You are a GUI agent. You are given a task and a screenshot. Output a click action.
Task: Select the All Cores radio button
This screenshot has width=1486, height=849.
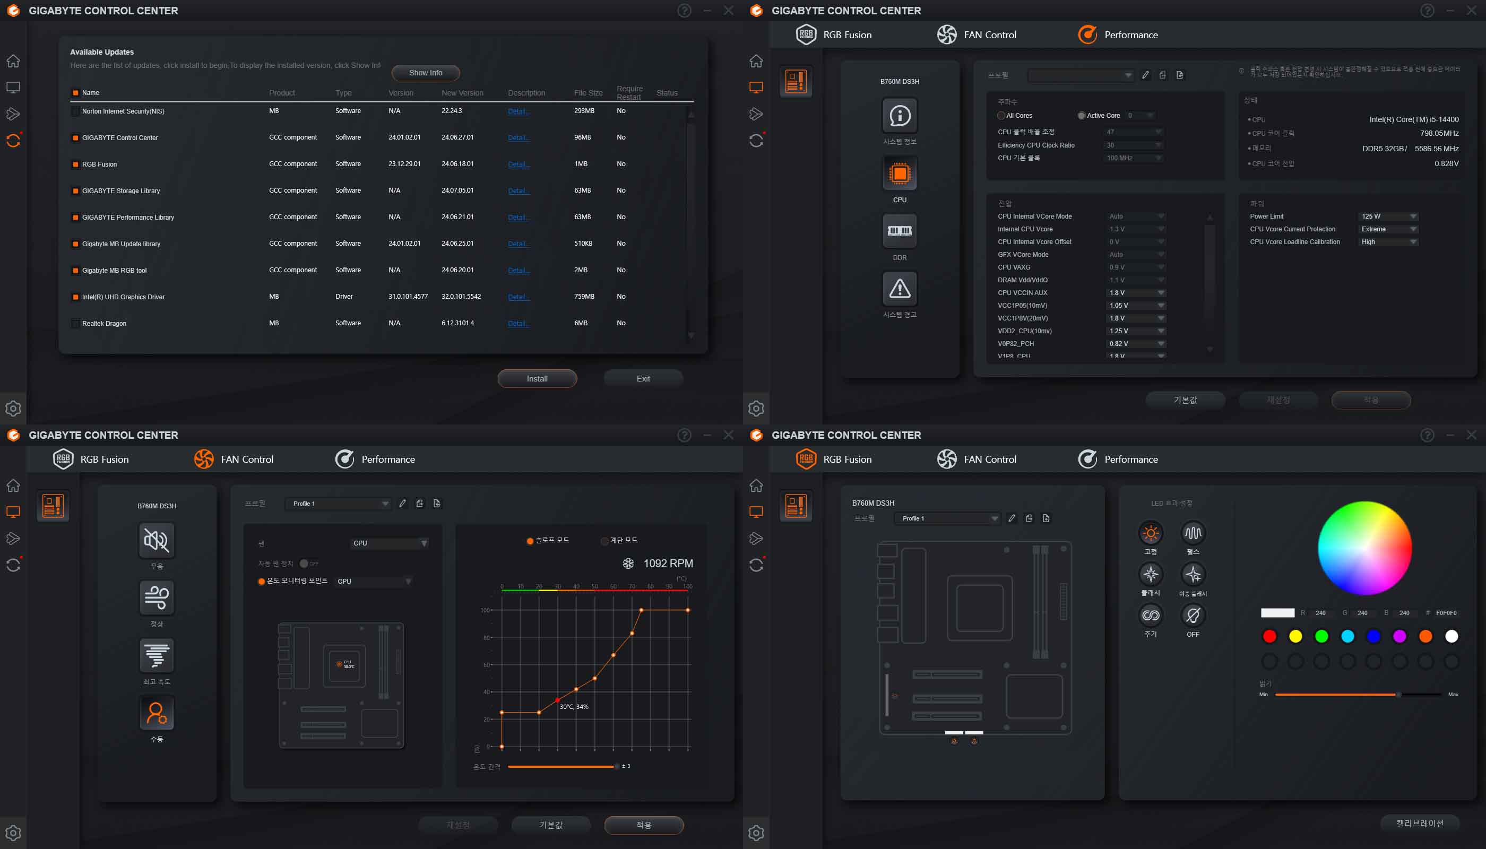coord(1001,116)
